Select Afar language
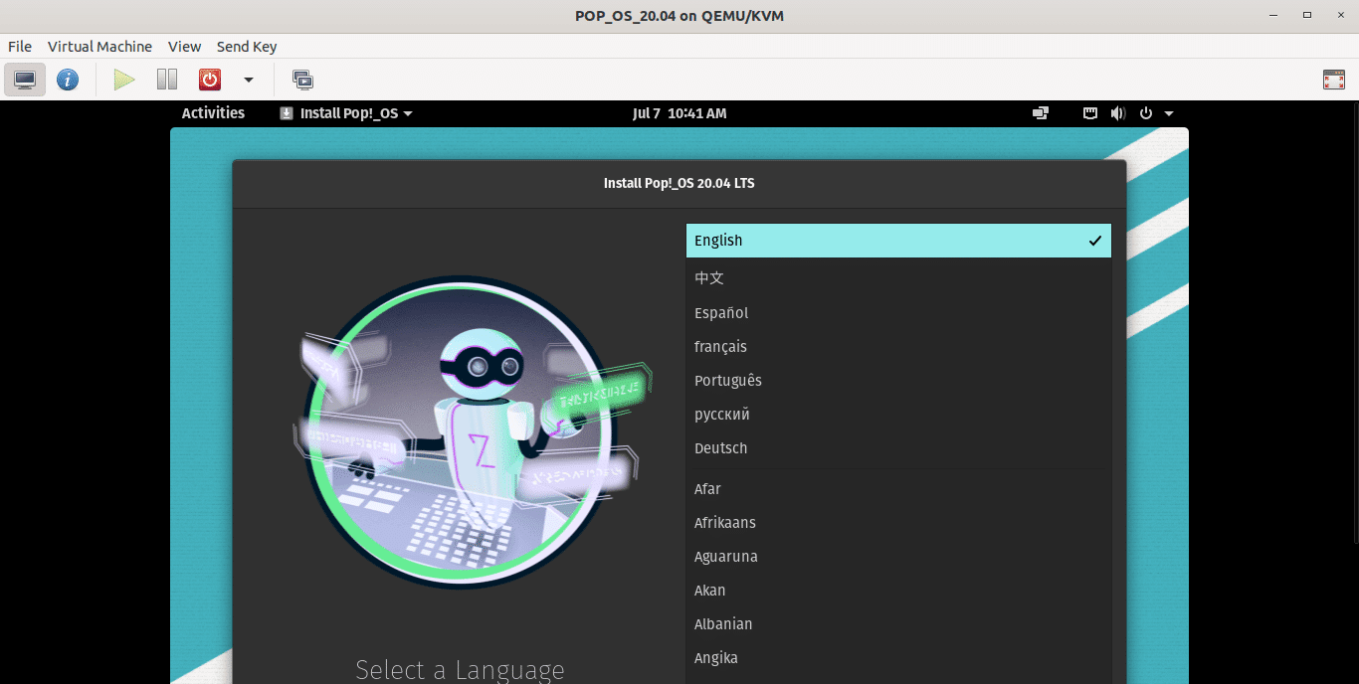This screenshot has height=684, width=1359. (898, 489)
